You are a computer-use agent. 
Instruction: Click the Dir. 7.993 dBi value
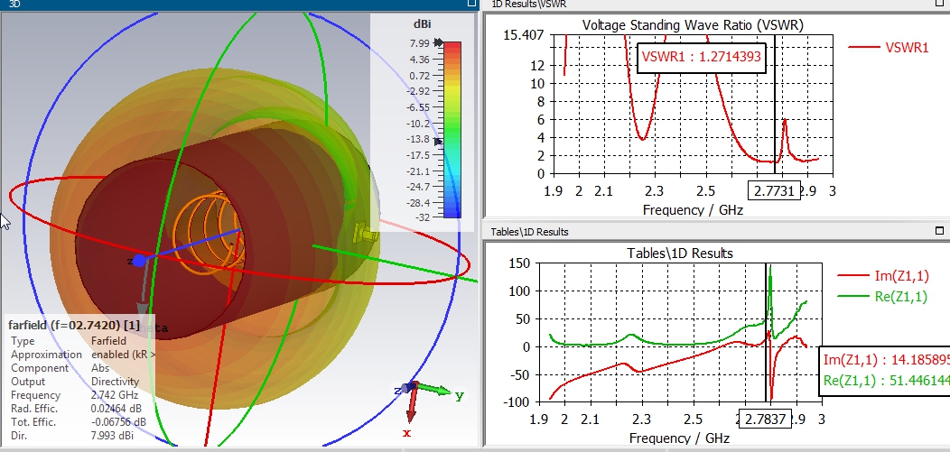112,436
